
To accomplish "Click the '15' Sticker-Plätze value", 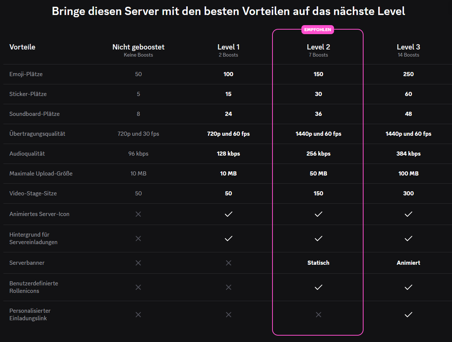I will point(229,94).
